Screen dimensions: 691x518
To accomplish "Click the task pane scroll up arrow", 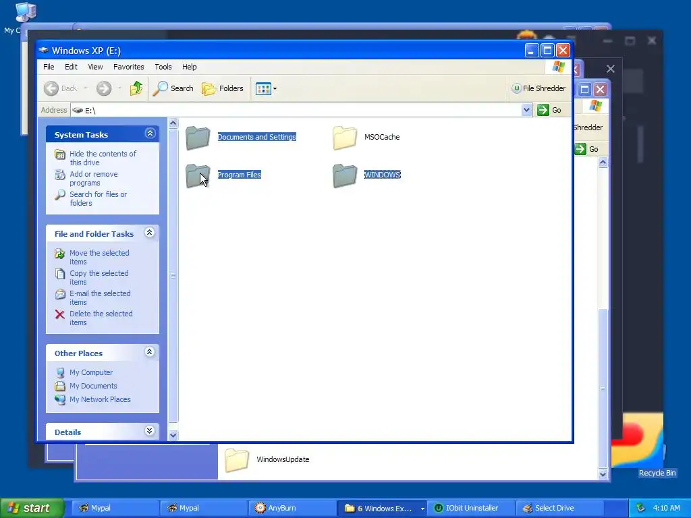I will (173, 123).
